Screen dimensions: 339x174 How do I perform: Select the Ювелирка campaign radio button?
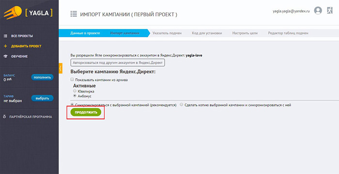[x=75, y=91]
